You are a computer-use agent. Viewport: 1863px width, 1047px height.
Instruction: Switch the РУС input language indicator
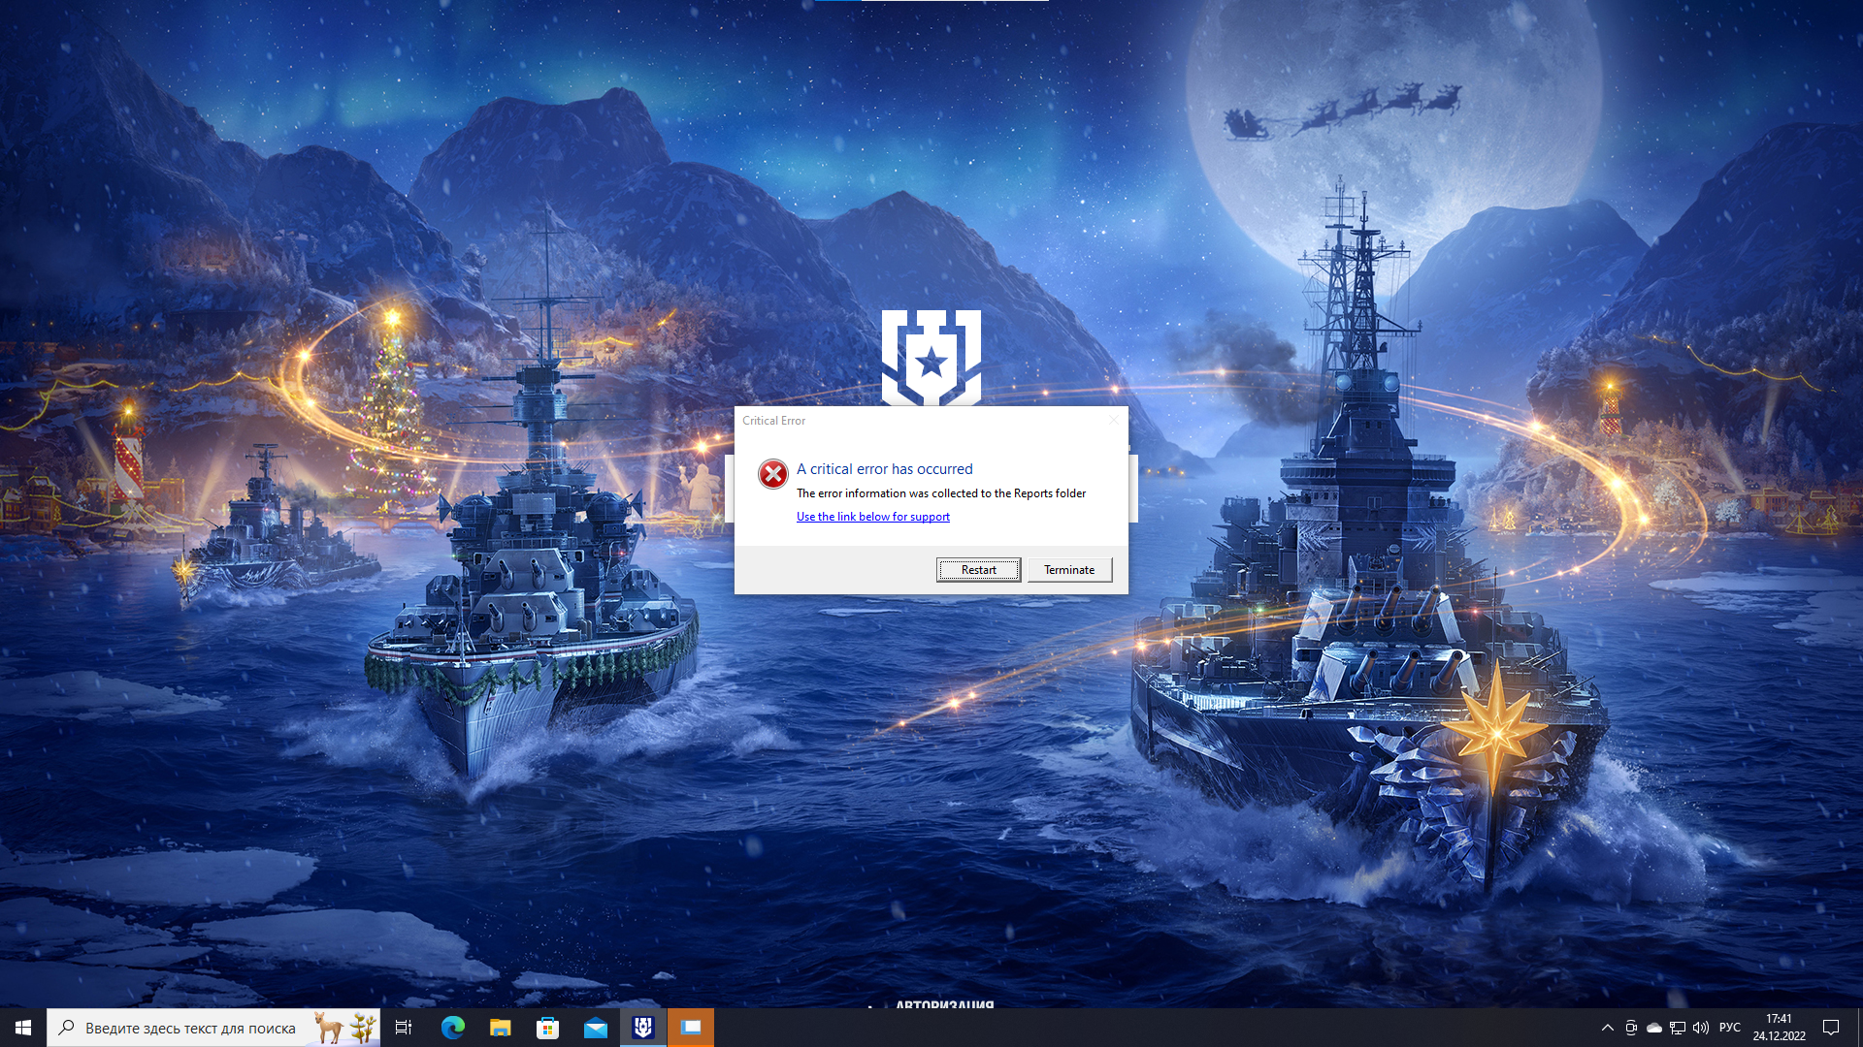[x=1730, y=1028]
